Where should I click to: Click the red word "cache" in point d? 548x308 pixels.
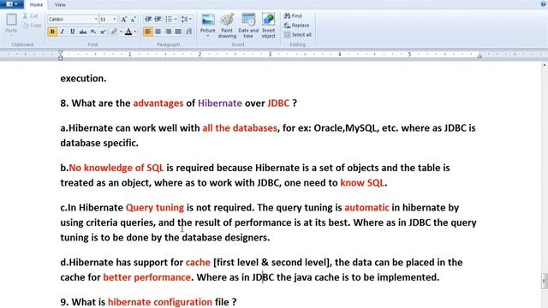click(x=198, y=263)
